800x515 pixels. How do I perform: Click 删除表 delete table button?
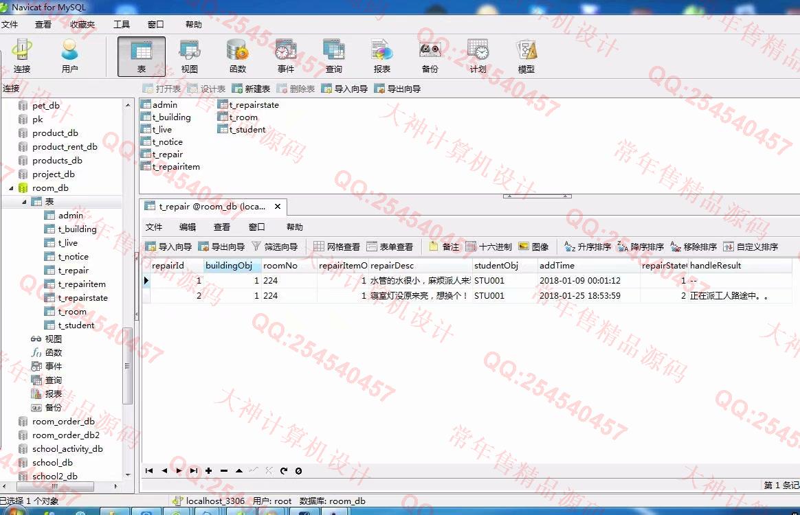[296, 89]
